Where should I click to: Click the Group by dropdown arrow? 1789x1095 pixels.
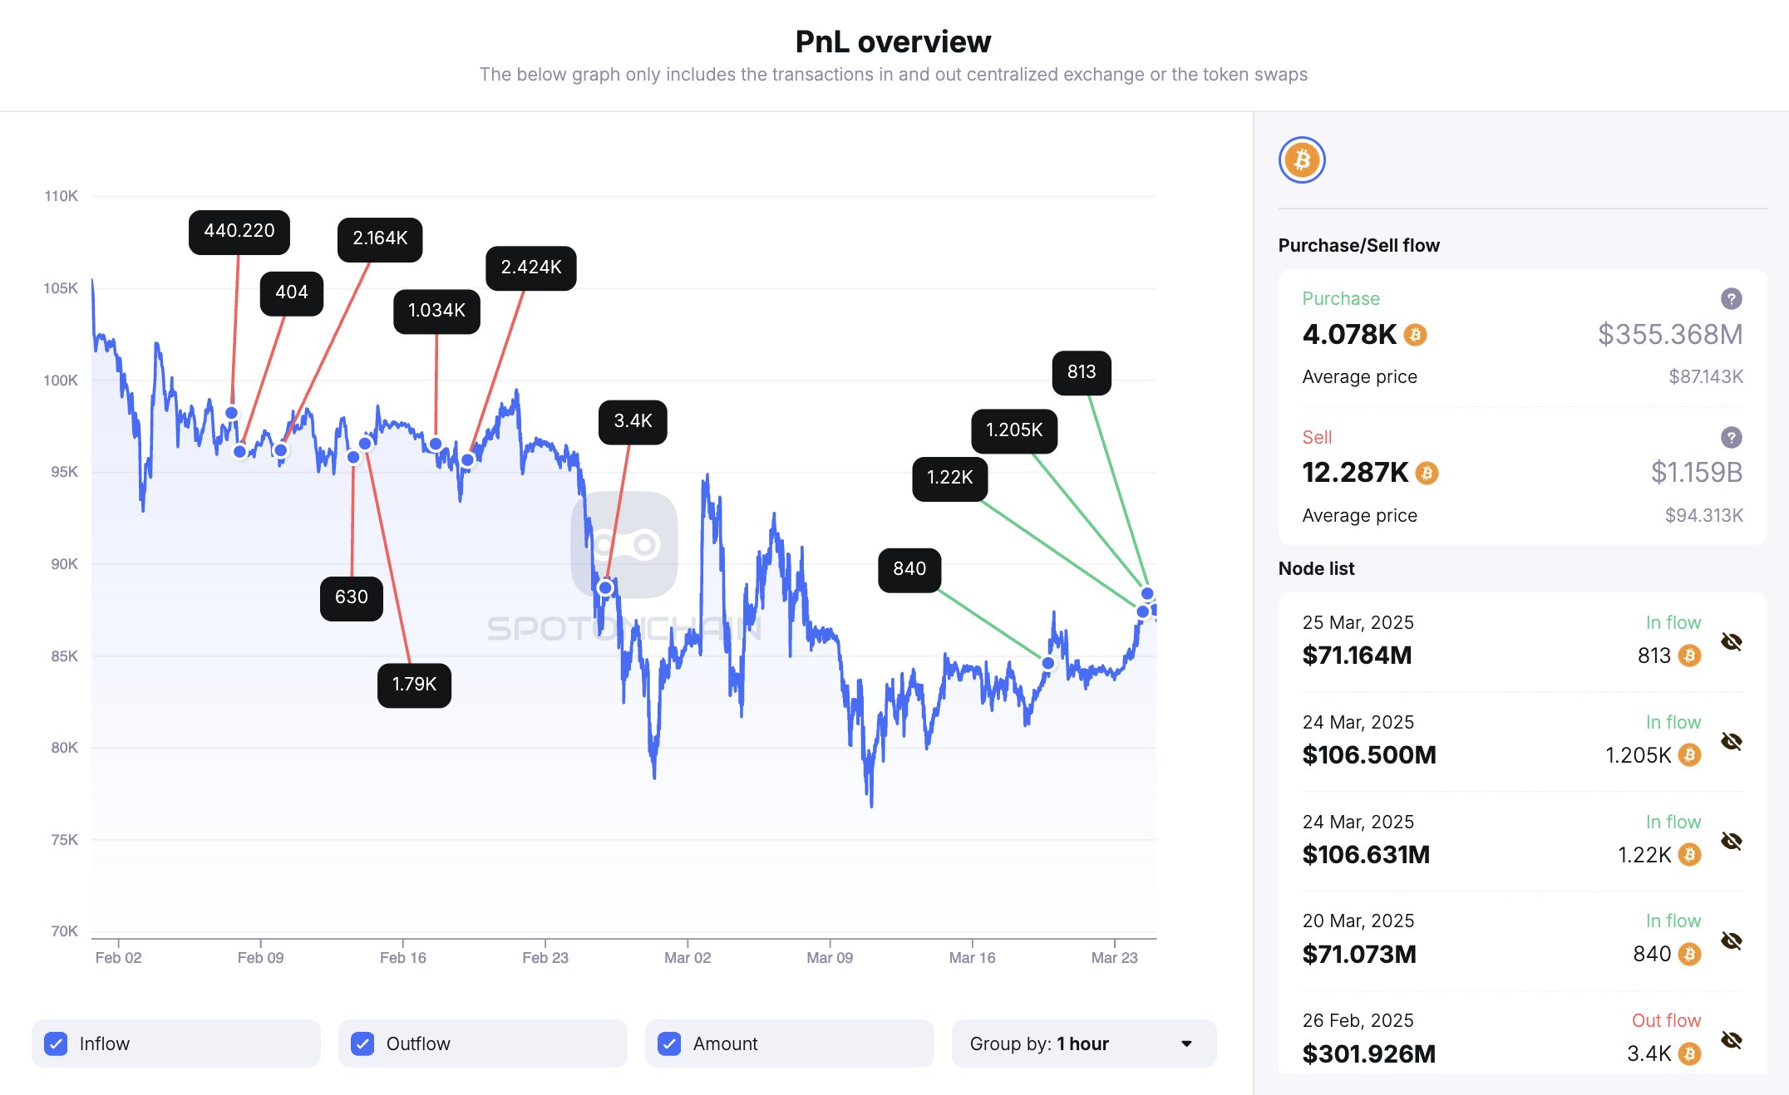pos(1186,1043)
